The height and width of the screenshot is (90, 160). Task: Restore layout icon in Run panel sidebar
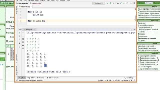(19, 43)
